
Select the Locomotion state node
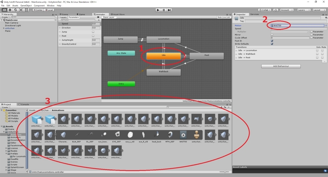click(x=164, y=40)
